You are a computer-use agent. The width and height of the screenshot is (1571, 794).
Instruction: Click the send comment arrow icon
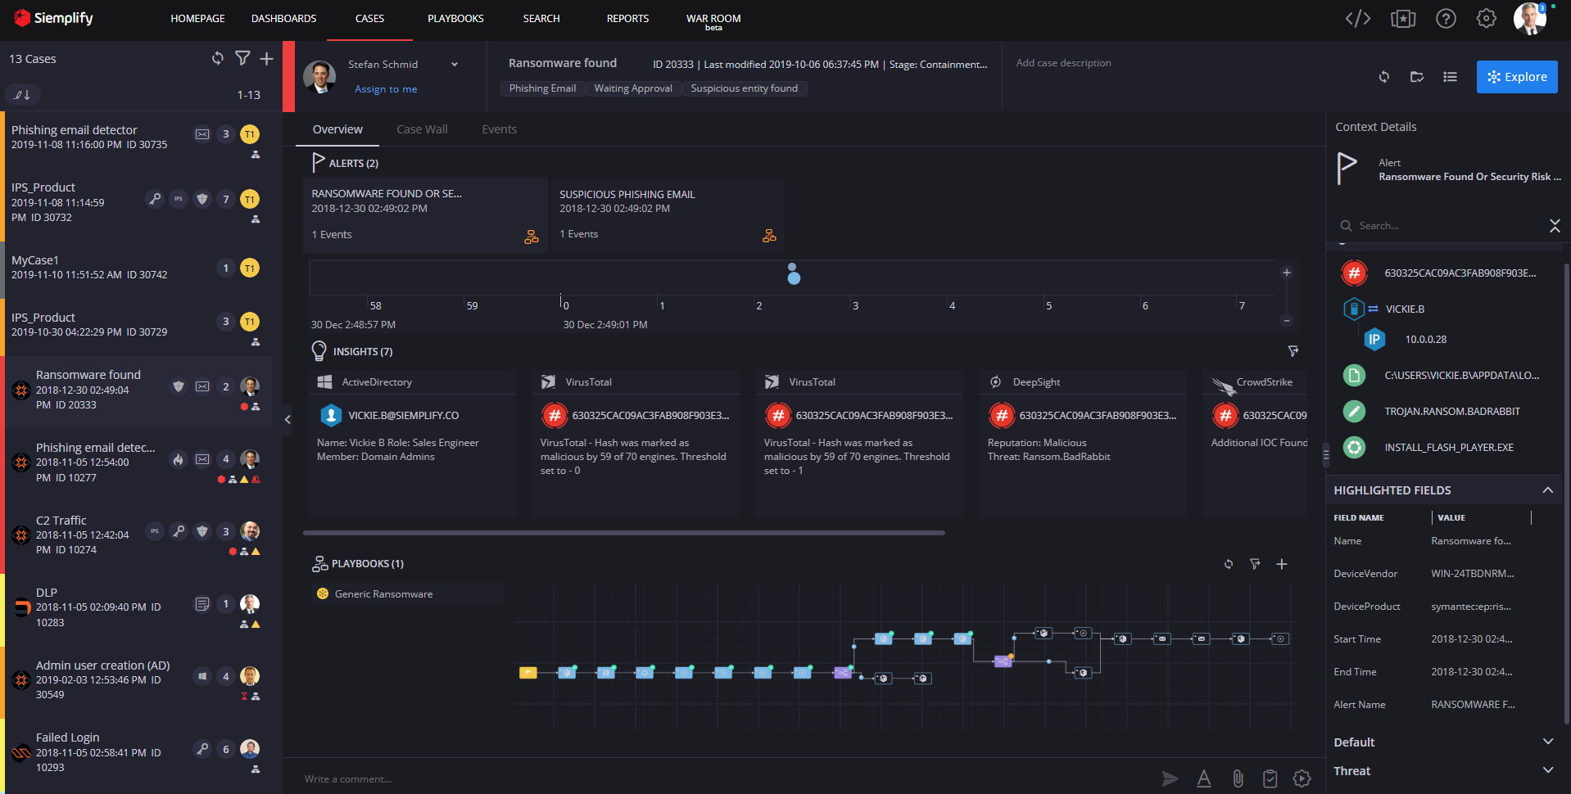1170,778
